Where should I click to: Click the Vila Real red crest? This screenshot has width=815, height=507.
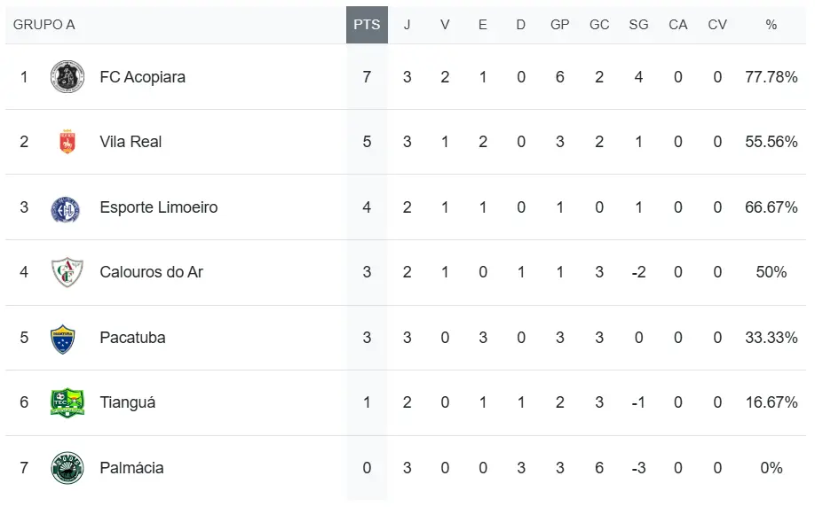point(67,142)
